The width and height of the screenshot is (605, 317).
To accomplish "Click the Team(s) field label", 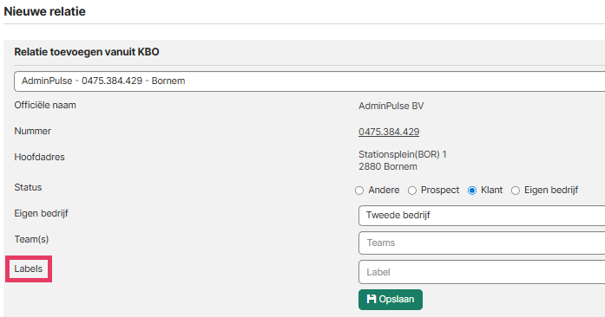I will click(x=31, y=239).
